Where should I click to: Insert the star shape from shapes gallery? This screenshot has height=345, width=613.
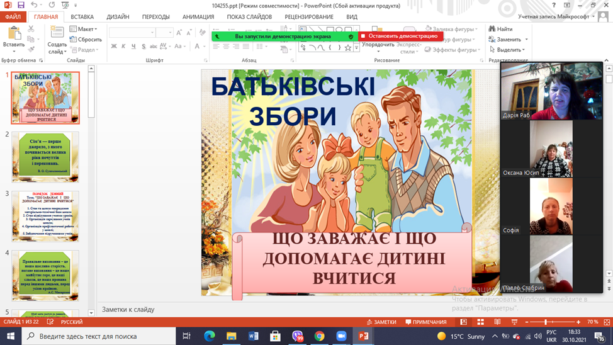(347, 48)
